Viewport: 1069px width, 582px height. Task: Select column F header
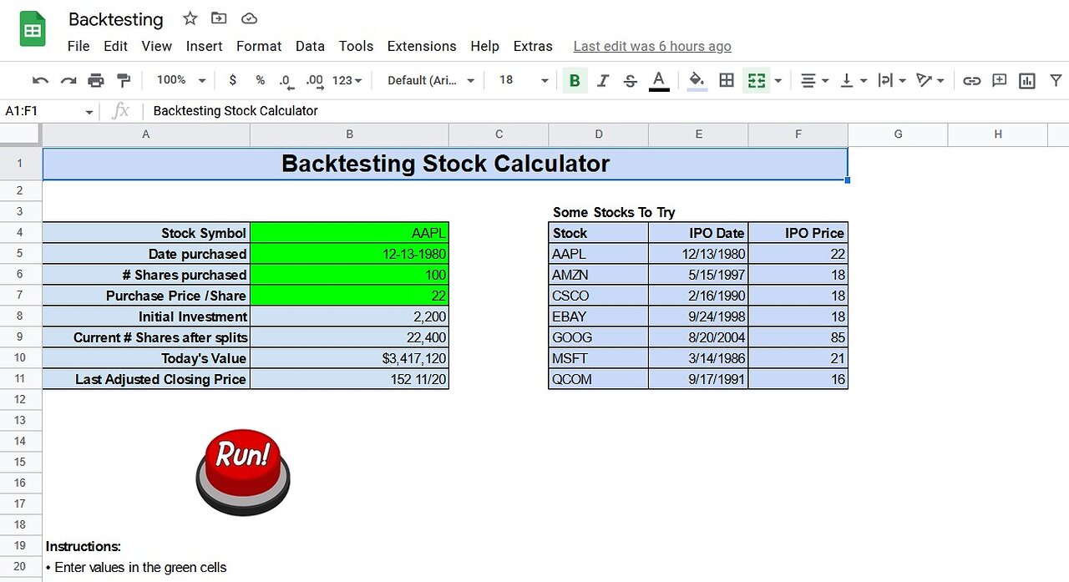pos(798,134)
